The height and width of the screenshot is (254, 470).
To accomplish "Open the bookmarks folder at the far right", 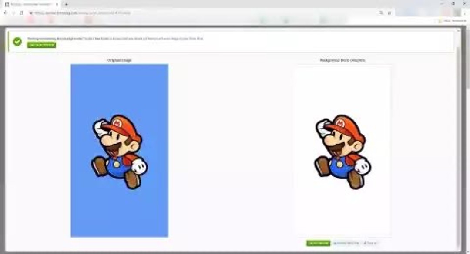I will click(x=452, y=21).
